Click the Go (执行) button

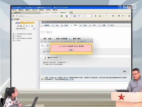125,71
